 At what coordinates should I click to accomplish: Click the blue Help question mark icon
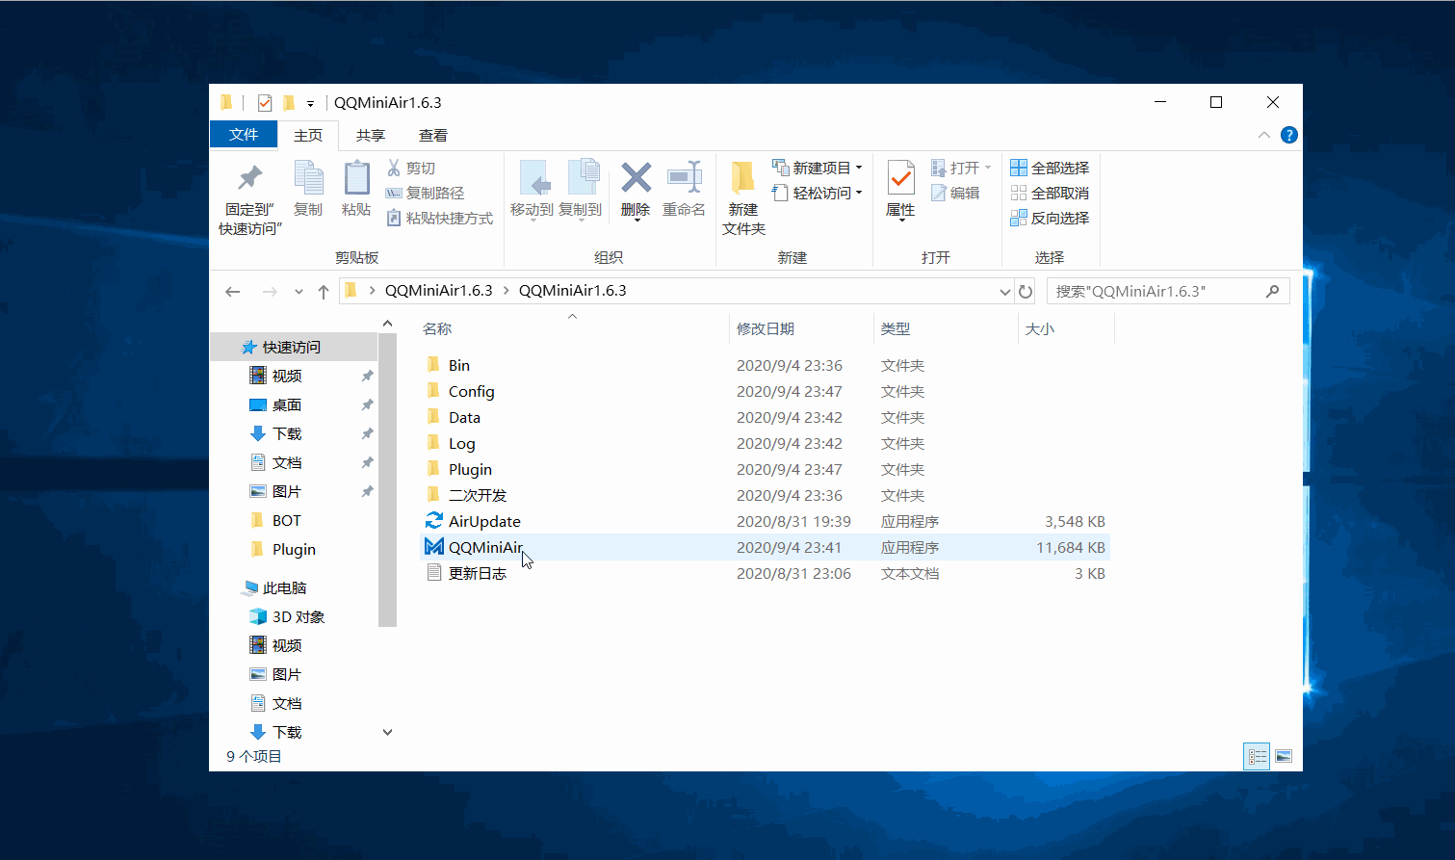click(x=1289, y=135)
